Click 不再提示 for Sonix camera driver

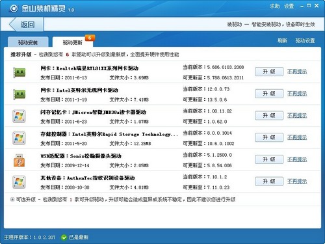pyautogui.click(x=297, y=159)
